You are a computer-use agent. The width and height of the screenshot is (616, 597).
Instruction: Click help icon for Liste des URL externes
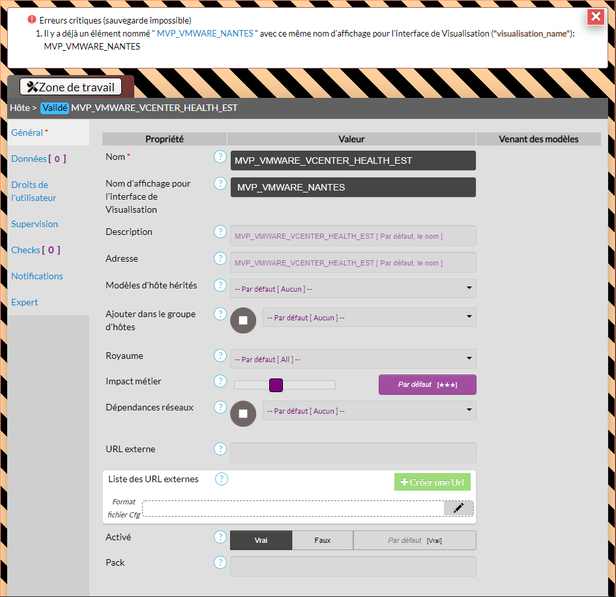coord(222,479)
